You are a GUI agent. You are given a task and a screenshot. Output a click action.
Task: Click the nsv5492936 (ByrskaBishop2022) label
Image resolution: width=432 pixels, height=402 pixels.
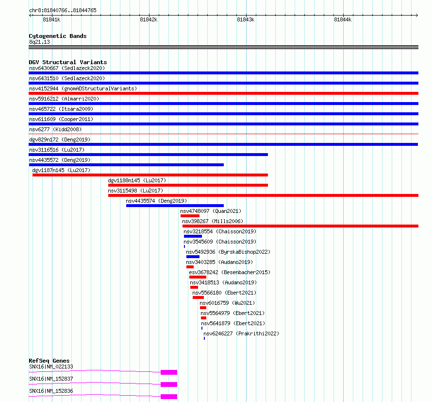(x=228, y=252)
